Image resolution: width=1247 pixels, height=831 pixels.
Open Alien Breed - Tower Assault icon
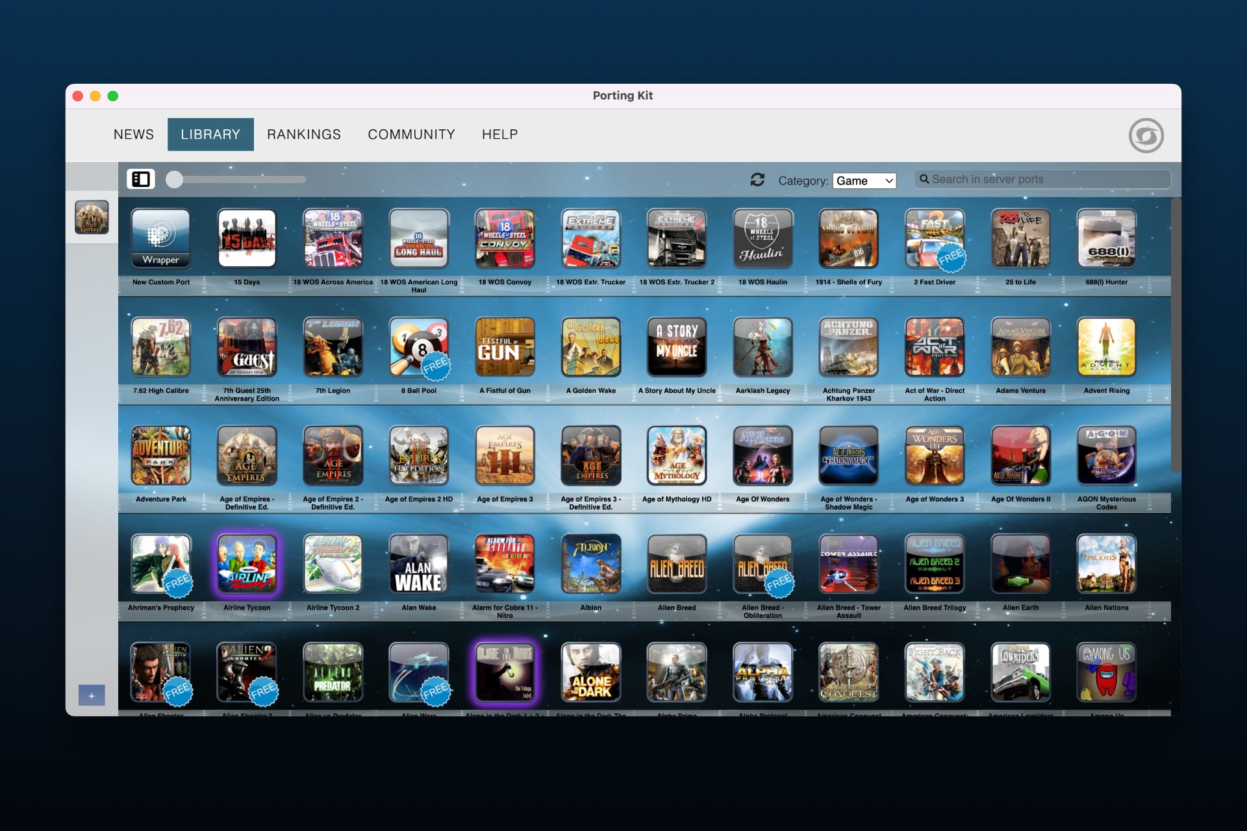(849, 564)
